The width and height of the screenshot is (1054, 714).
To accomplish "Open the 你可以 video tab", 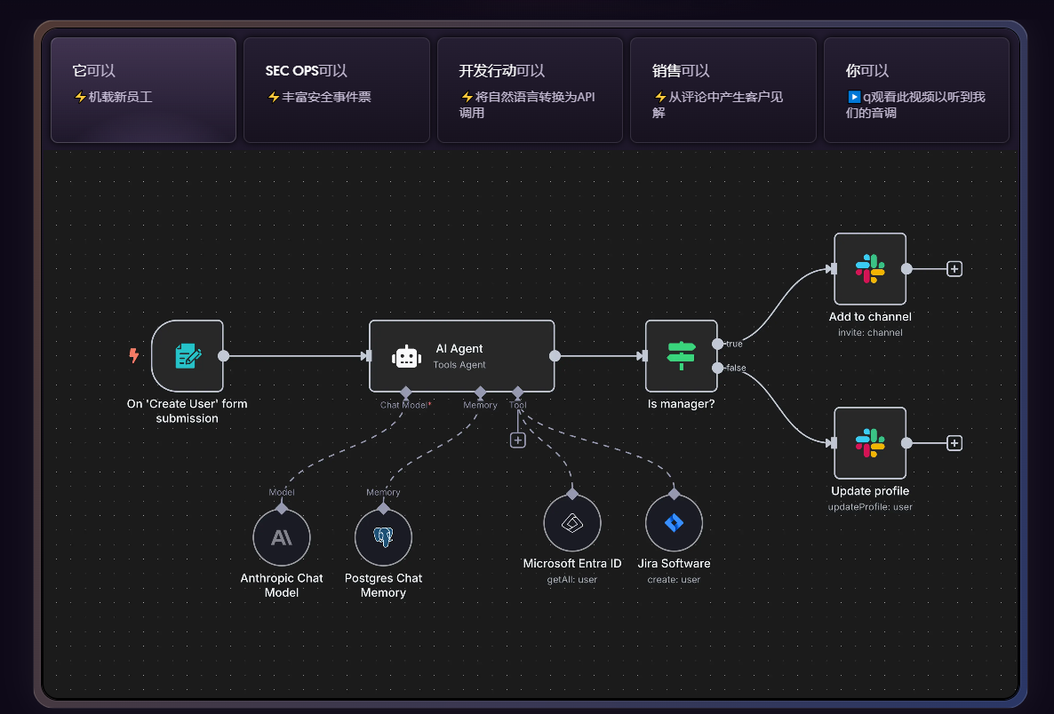I will click(x=916, y=90).
